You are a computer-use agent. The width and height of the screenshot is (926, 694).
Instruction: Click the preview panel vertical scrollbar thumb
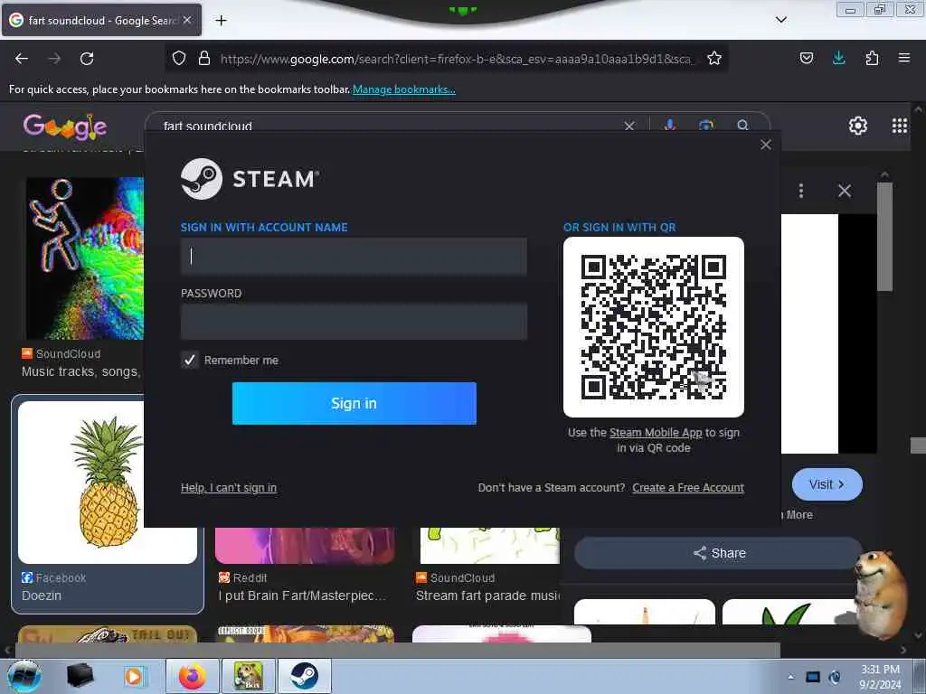pyautogui.click(x=884, y=237)
